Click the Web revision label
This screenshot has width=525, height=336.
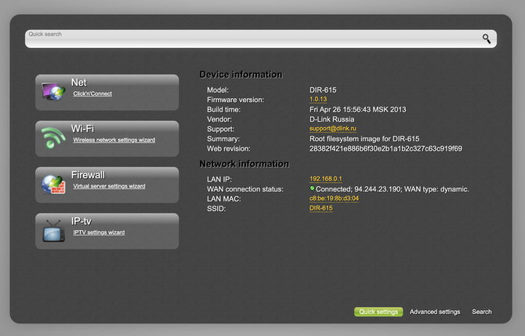(x=228, y=148)
